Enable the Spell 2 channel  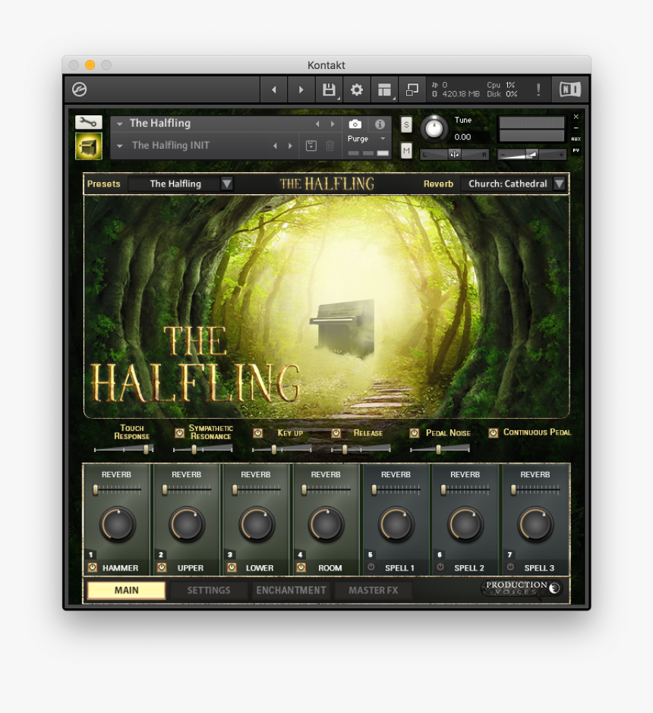pos(440,567)
